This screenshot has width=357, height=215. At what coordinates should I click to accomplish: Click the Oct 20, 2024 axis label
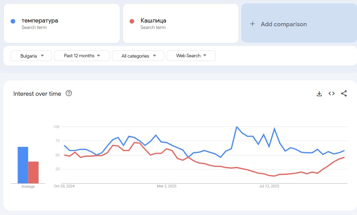(64, 186)
